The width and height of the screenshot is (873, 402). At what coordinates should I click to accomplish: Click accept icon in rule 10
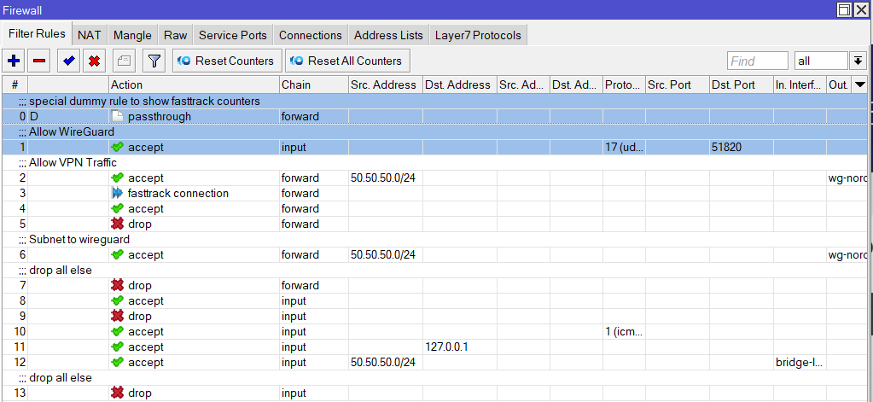point(117,331)
